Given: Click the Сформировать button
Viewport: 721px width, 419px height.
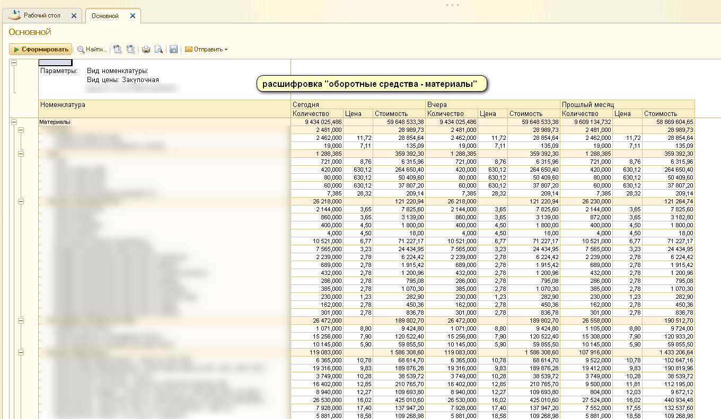Looking at the screenshot, I should click(40, 49).
